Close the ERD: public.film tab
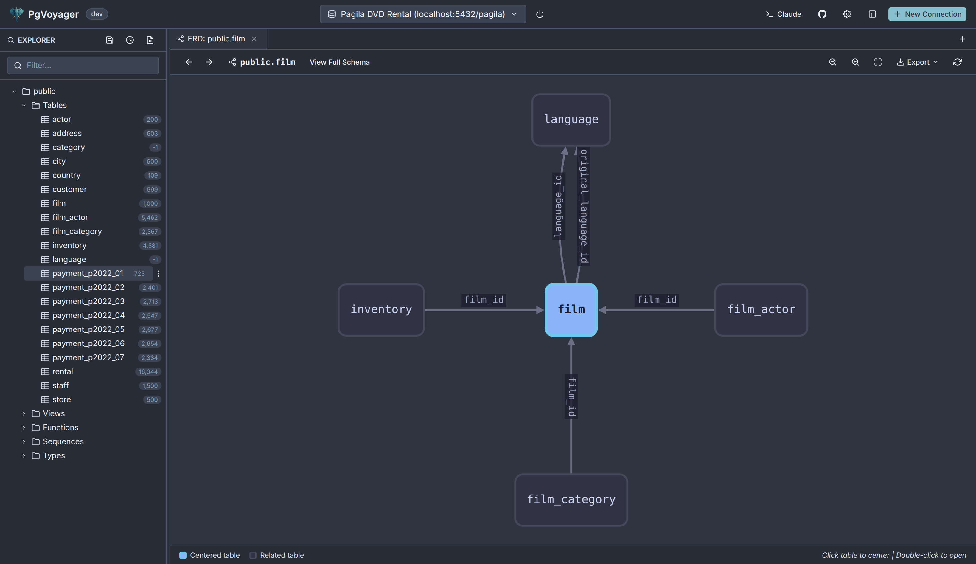This screenshot has width=976, height=564. point(254,39)
